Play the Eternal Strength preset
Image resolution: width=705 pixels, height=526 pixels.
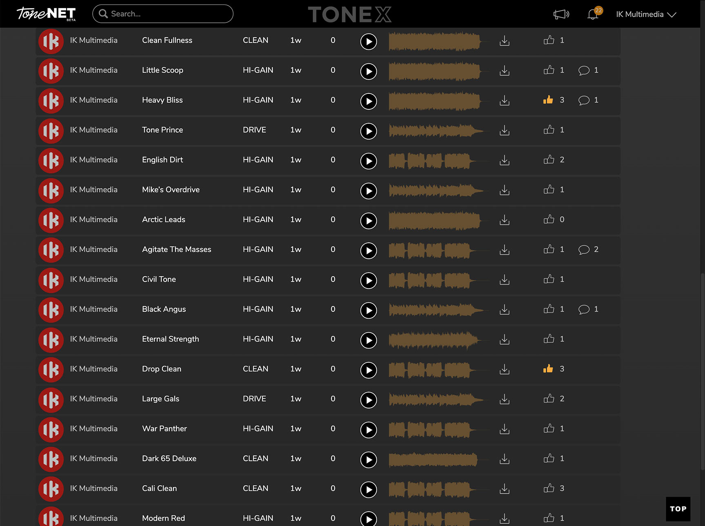click(x=369, y=340)
